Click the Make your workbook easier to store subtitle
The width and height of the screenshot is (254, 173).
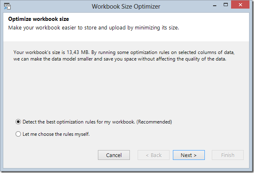click(x=94, y=28)
